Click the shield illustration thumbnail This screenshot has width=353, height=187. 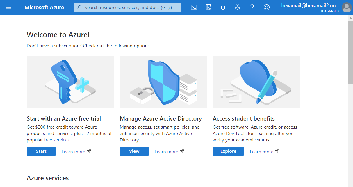pos(163,82)
